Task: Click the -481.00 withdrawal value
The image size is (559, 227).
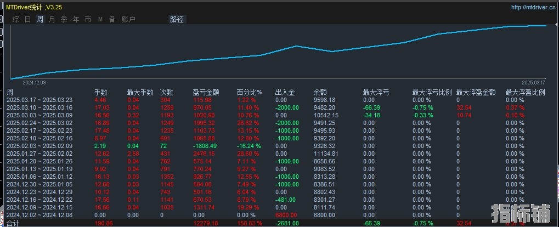Action: coord(286,200)
